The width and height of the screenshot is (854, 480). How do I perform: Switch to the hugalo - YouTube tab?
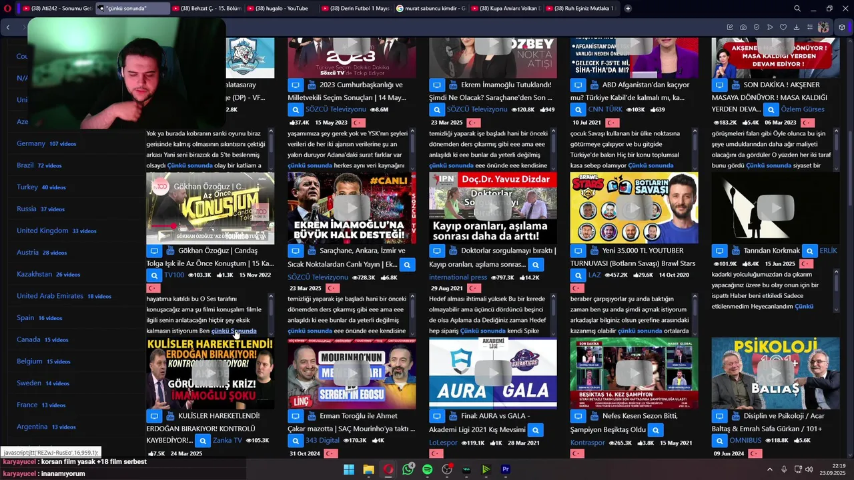click(x=282, y=9)
